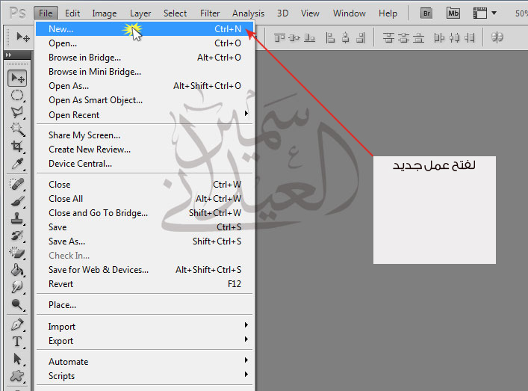528x391 pixels.
Task: Select the Crop tool
Action: (x=17, y=147)
